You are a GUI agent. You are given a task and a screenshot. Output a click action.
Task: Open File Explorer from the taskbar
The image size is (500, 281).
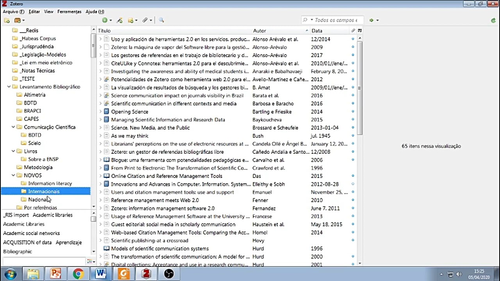point(33,274)
